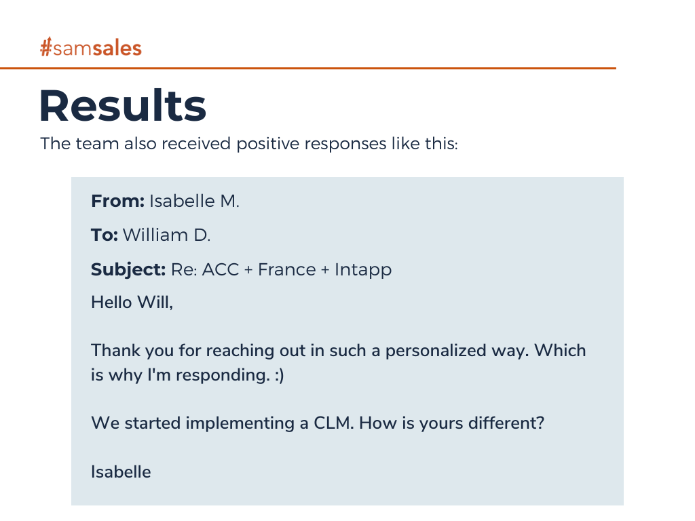695x521 pixels.
Task: Click the #samsales logo
Action: coord(91,48)
